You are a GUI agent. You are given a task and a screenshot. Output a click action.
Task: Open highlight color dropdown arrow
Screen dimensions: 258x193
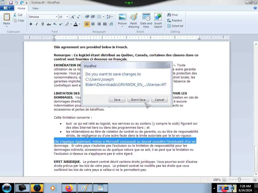pyautogui.click(x=71, y=24)
